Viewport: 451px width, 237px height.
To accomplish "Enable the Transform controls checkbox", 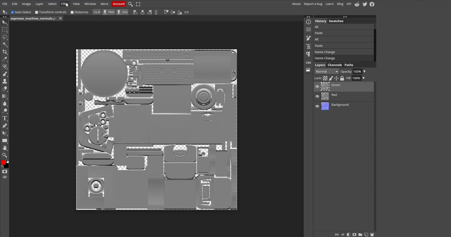I will (x=37, y=12).
